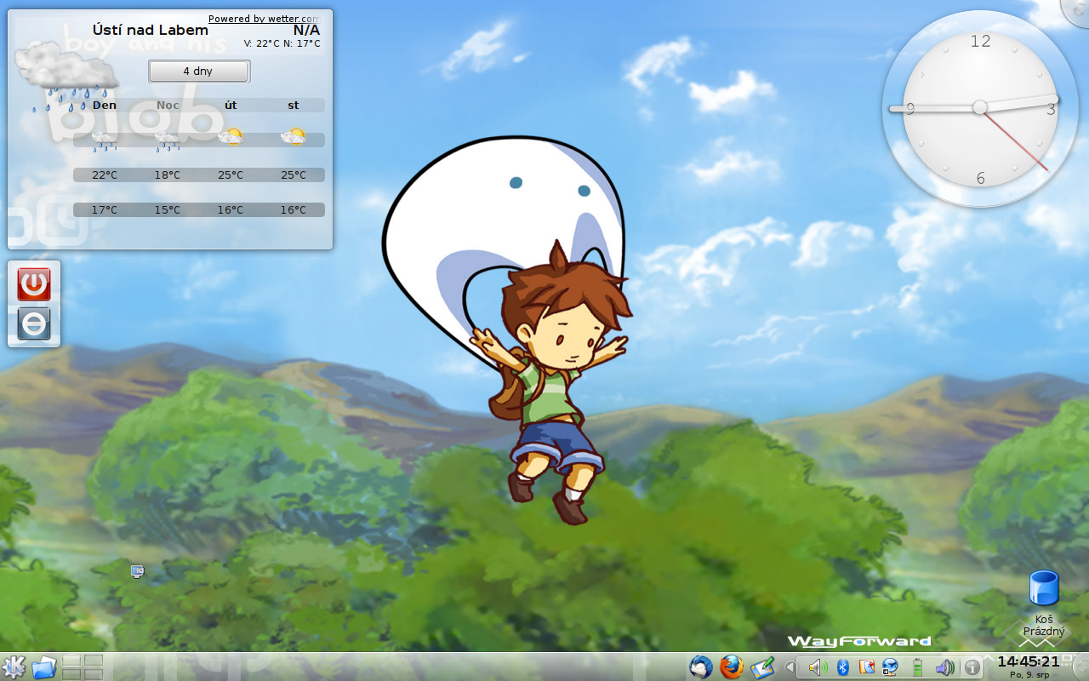Open the network globe tray icon
Viewport: 1089px width, 681px height.
click(x=890, y=667)
